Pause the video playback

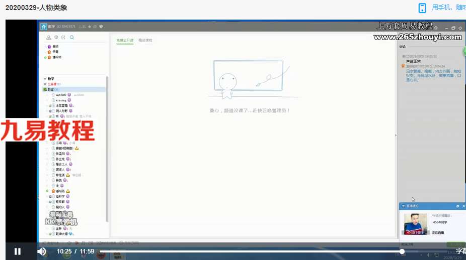coord(18,251)
